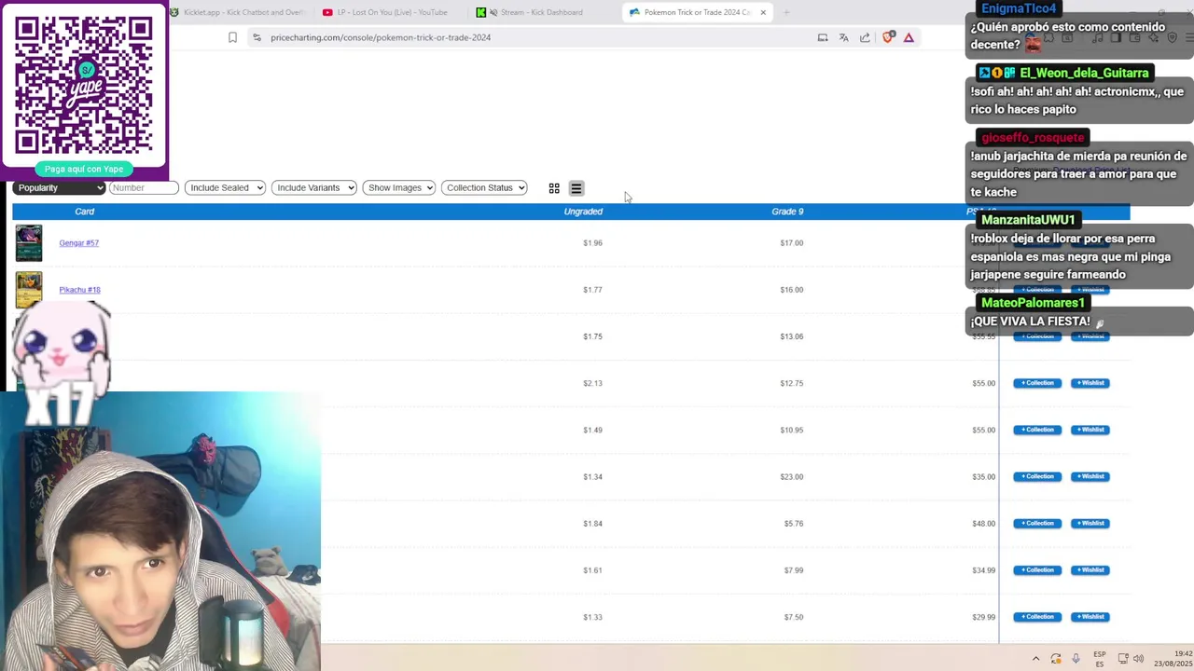Viewport: 1194px width, 671px height.
Task: Click Gengar Grade 9 price $17.00
Action: [791, 243]
